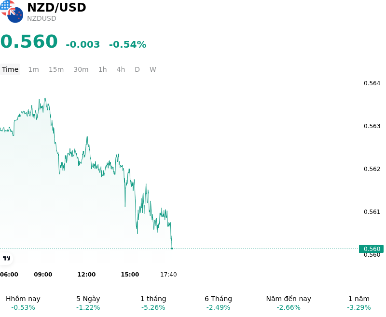This screenshot has width=386, height=317.
Task: Select the 1h chart interval
Action: pyautogui.click(x=103, y=69)
